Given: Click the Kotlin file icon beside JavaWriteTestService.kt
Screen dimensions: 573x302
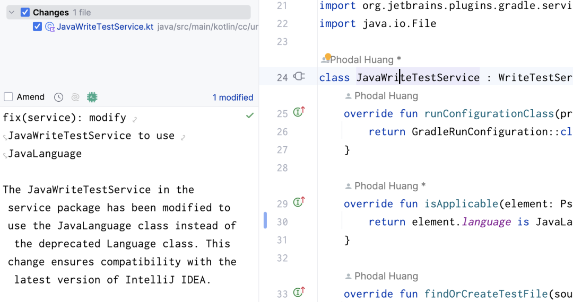Looking at the screenshot, I should [50, 26].
